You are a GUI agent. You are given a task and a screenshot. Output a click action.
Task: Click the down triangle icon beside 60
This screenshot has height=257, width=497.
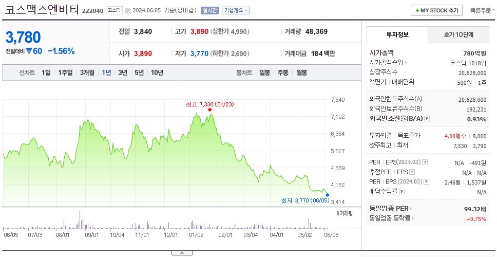(x=29, y=51)
